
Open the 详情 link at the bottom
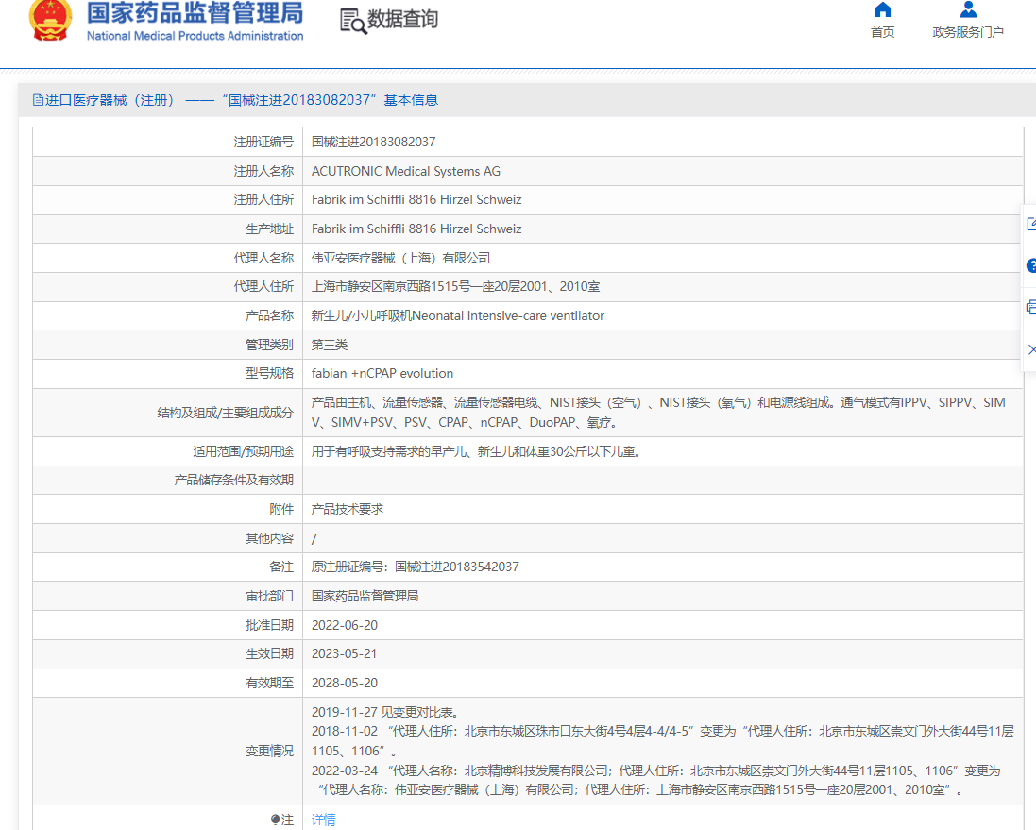[322, 819]
